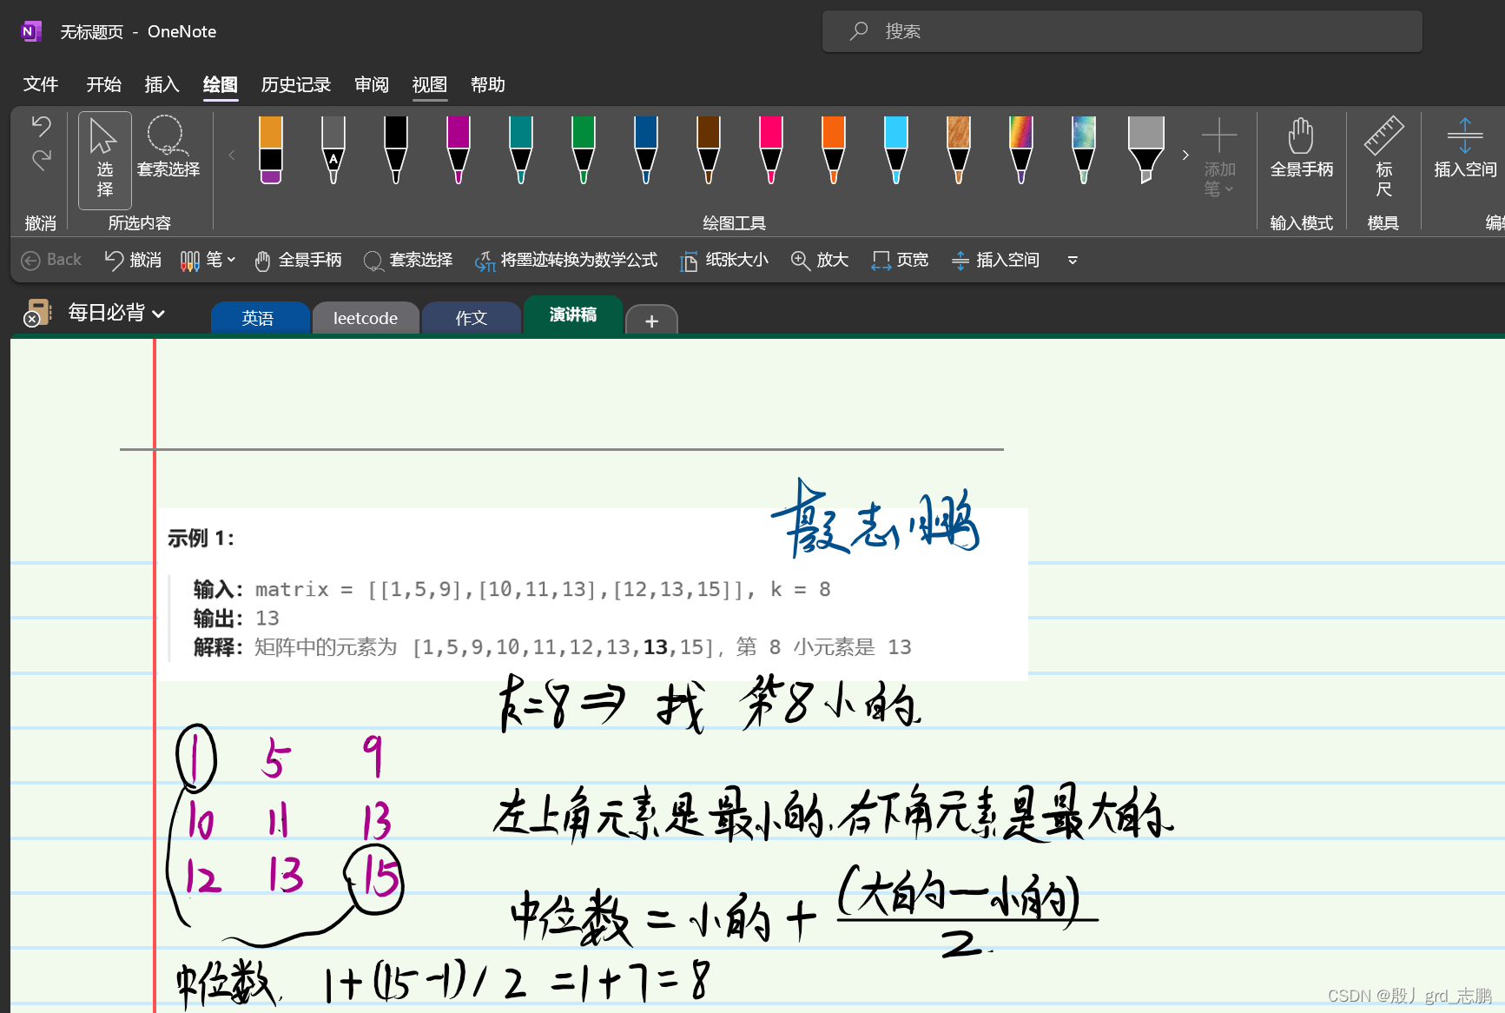Screen dimensions: 1505x1013
Task: Open the 作文 section tab
Action: pyautogui.click(x=472, y=318)
